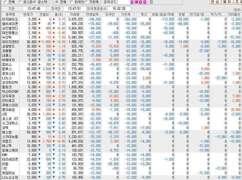
Task: Sort by the 투신 column header
Action: pyautogui.click(x=144, y=14)
